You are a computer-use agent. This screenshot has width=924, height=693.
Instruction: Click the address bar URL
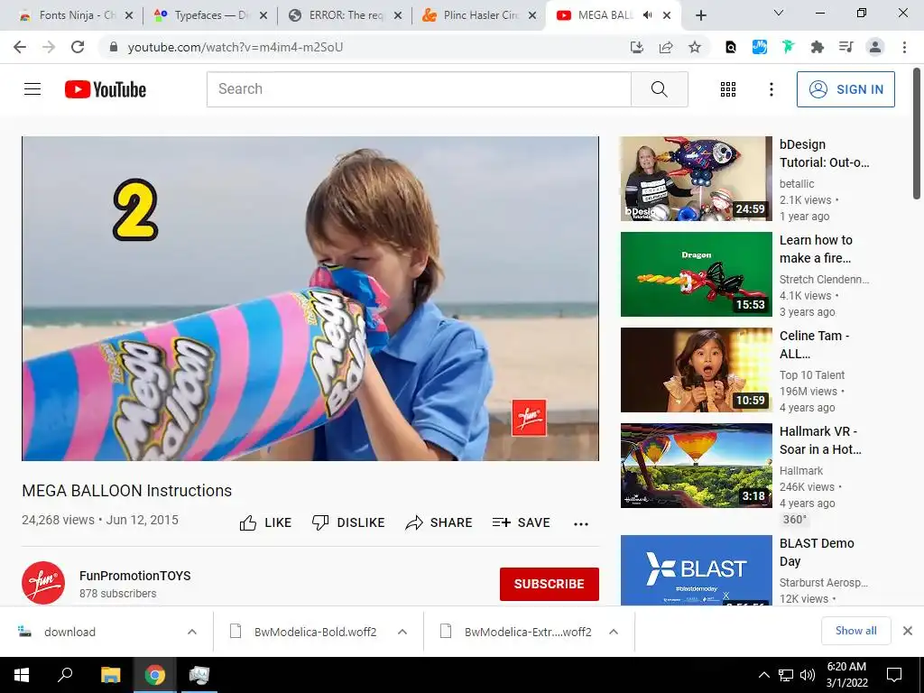coord(236,47)
